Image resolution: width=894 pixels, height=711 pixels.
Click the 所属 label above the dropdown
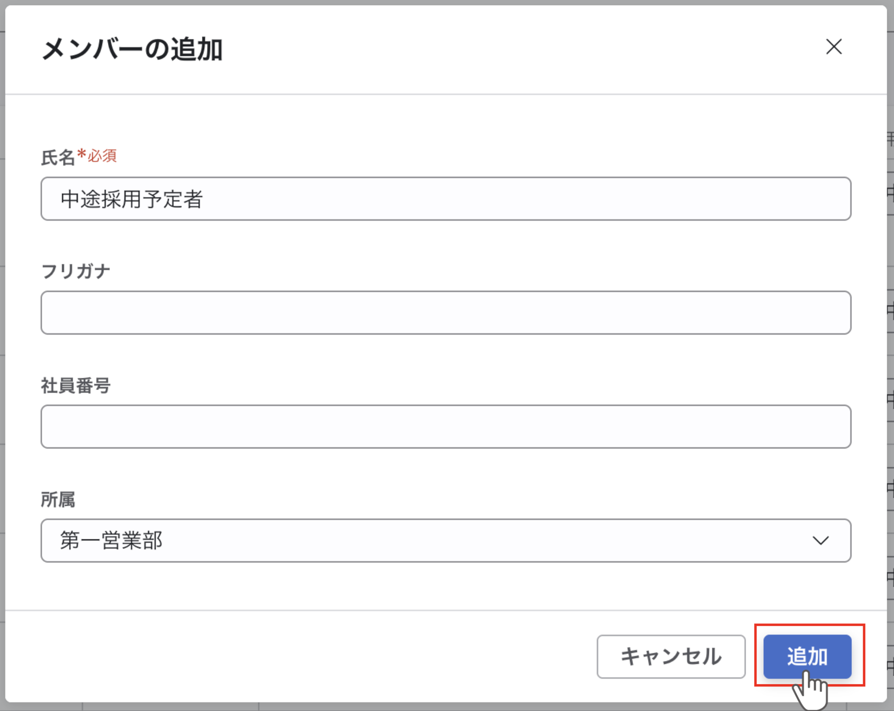pos(58,499)
